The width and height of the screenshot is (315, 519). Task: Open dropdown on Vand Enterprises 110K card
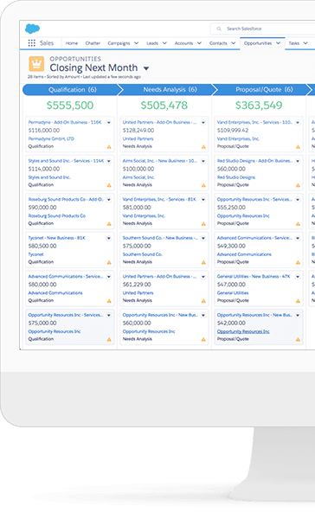[298, 123]
